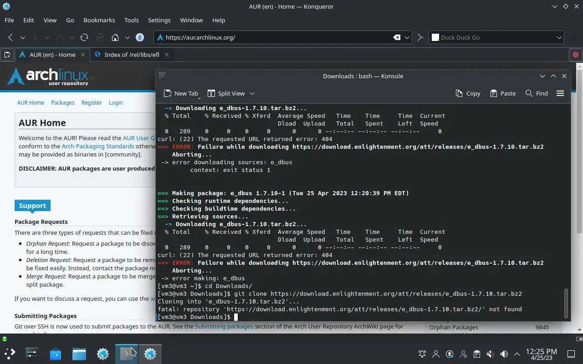Click the notifications bell in system tray
Image resolution: width=583 pixels, height=364 pixels.
point(422,354)
